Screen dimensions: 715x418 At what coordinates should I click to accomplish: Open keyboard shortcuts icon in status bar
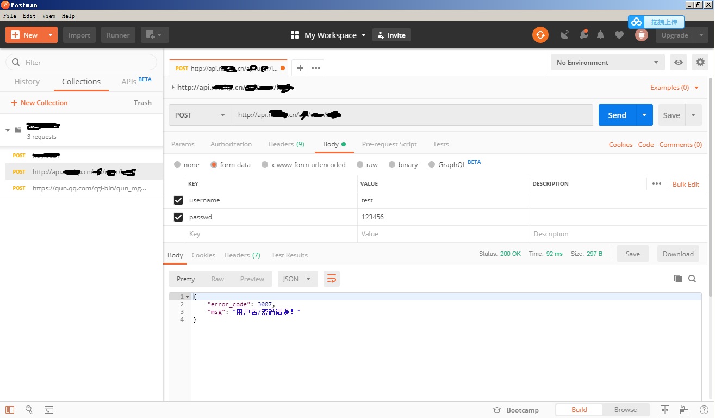684,410
